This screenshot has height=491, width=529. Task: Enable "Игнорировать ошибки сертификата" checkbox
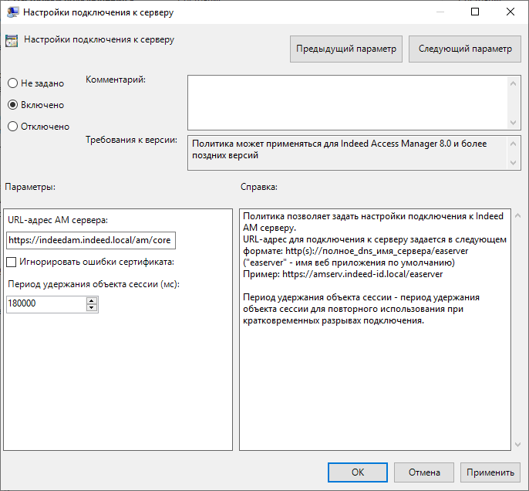pyautogui.click(x=11, y=262)
